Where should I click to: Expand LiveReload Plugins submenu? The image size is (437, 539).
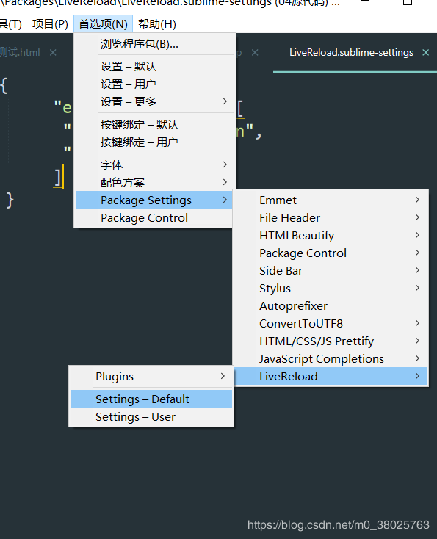(x=151, y=376)
